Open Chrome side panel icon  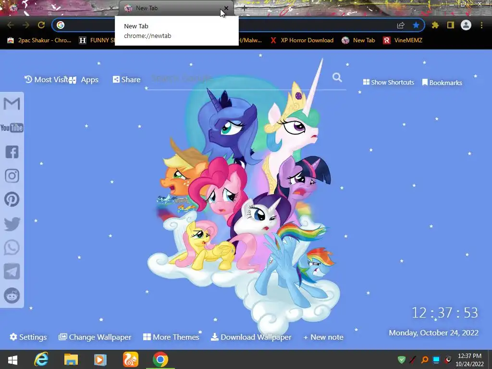[x=451, y=25]
